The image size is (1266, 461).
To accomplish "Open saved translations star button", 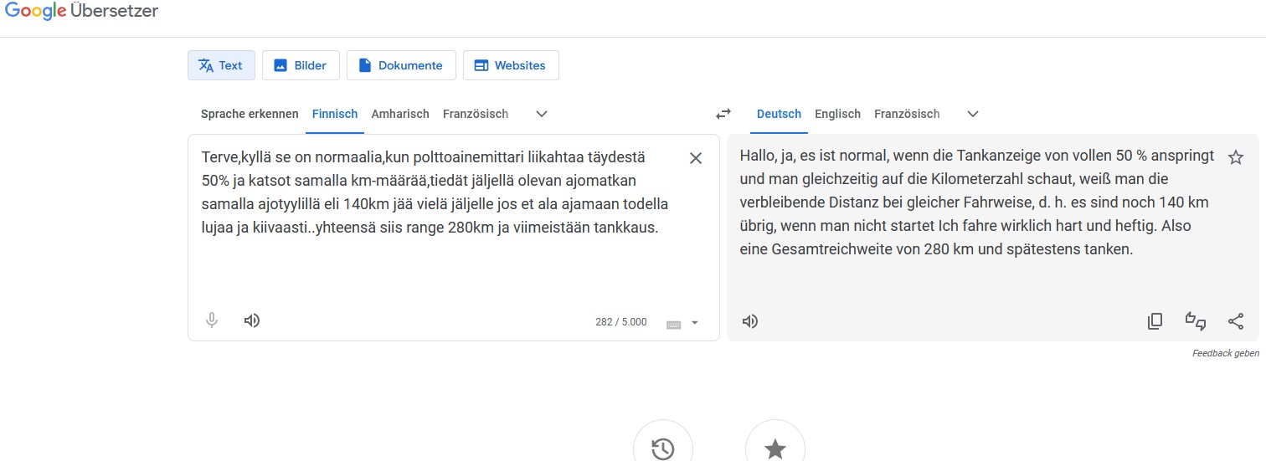I will pyautogui.click(x=775, y=448).
